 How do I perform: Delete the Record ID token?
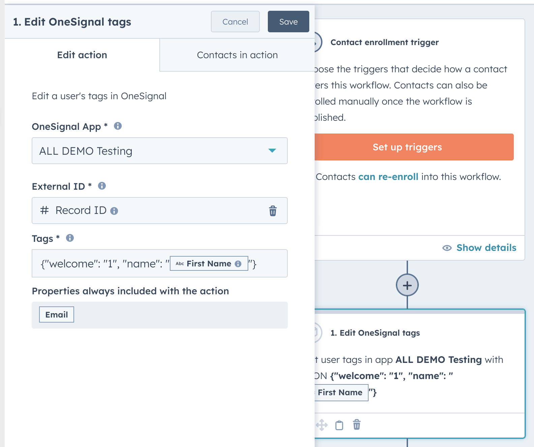273,211
